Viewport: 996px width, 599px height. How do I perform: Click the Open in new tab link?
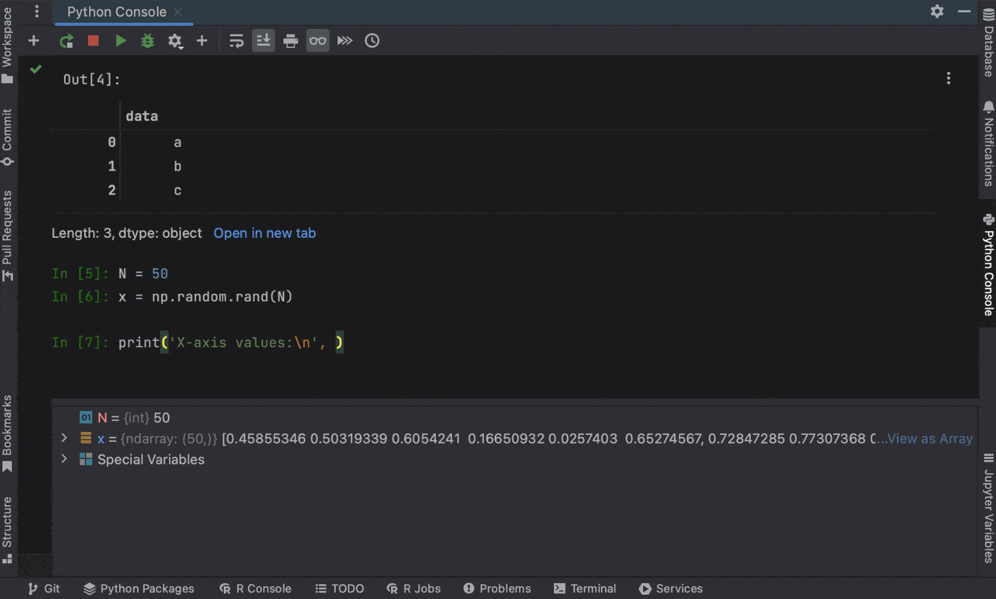click(x=264, y=233)
